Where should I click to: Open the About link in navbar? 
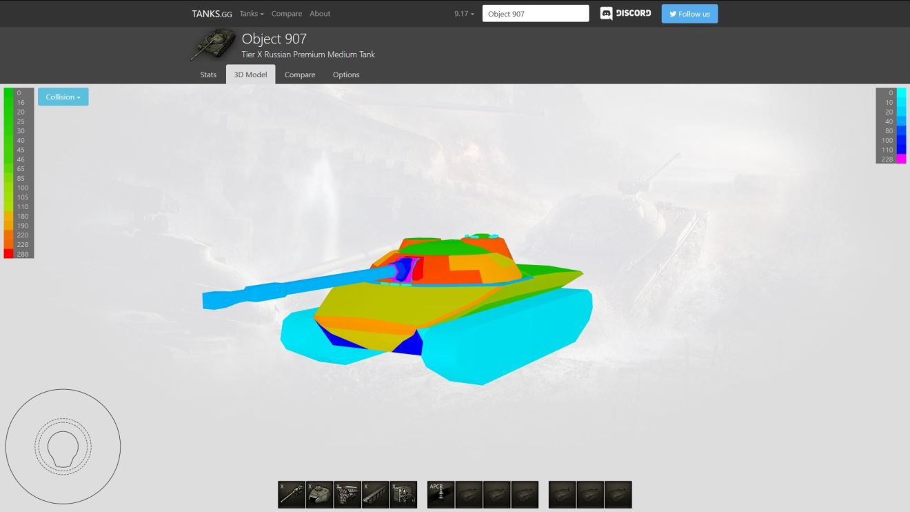(x=320, y=14)
